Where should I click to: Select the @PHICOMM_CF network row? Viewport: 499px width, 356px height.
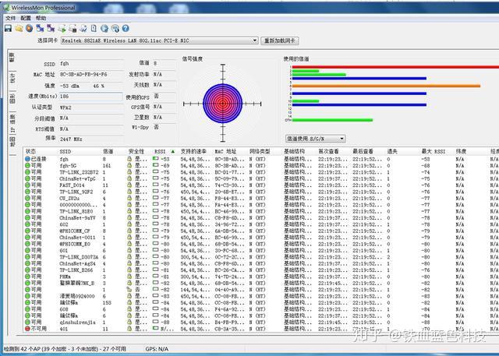[x=261, y=231]
